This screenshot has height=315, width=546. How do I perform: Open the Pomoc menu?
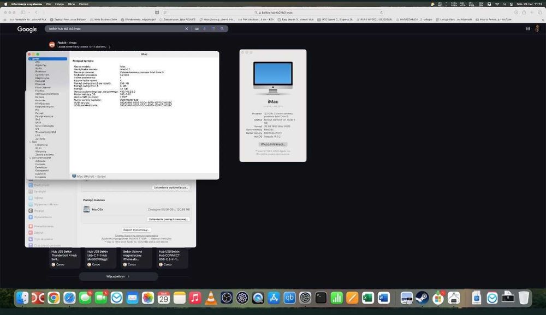click(x=84, y=4)
